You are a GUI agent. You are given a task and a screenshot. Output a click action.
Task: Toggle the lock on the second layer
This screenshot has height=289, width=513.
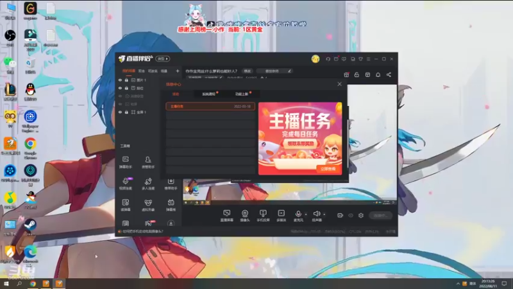(x=126, y=88)
